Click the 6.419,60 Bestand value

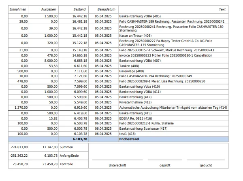tap(81, 113)
